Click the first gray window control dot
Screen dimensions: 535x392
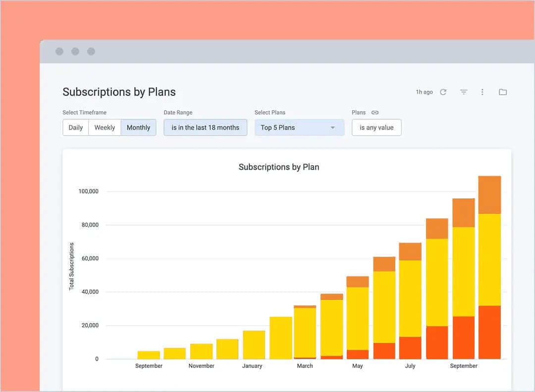click(59, 51)
